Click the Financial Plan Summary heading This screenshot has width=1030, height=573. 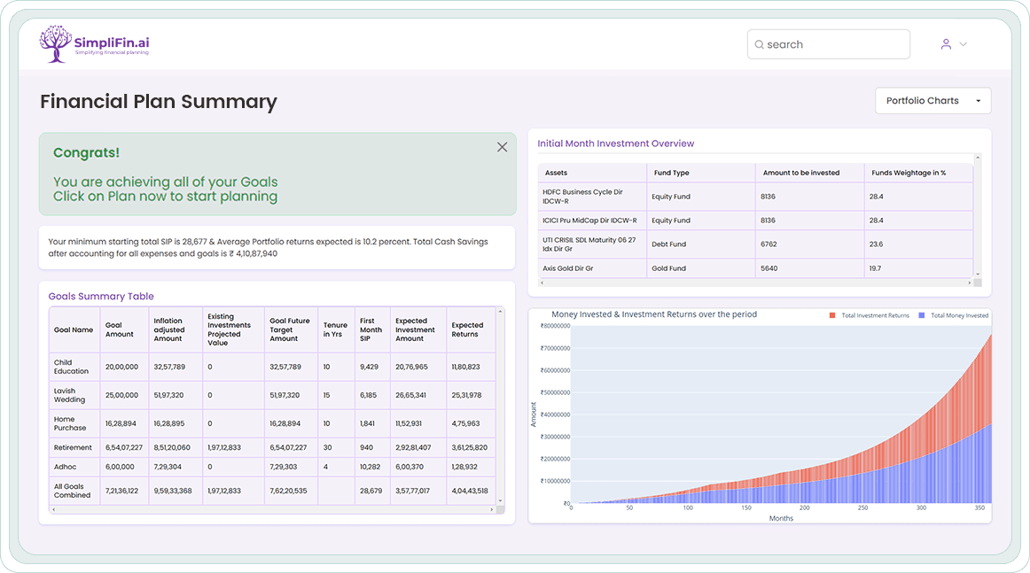159,102
